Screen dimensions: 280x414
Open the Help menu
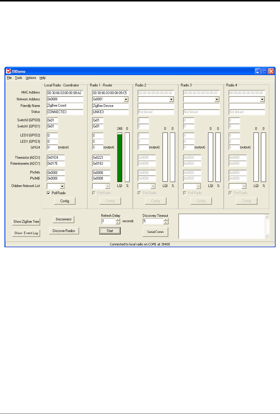click(43, 78)
